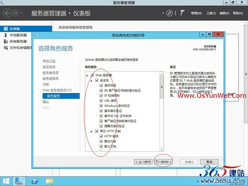This screenshot has width=248, height=186.
Task: Click the Windows Start button
Action: click(6, 181)
